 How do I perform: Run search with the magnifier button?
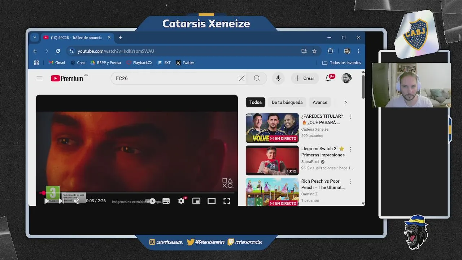(x=257, y=78)
